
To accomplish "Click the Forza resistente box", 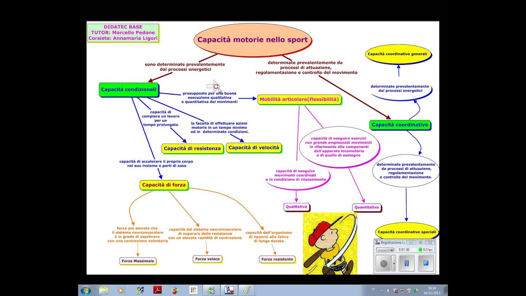I will (277, 259).
